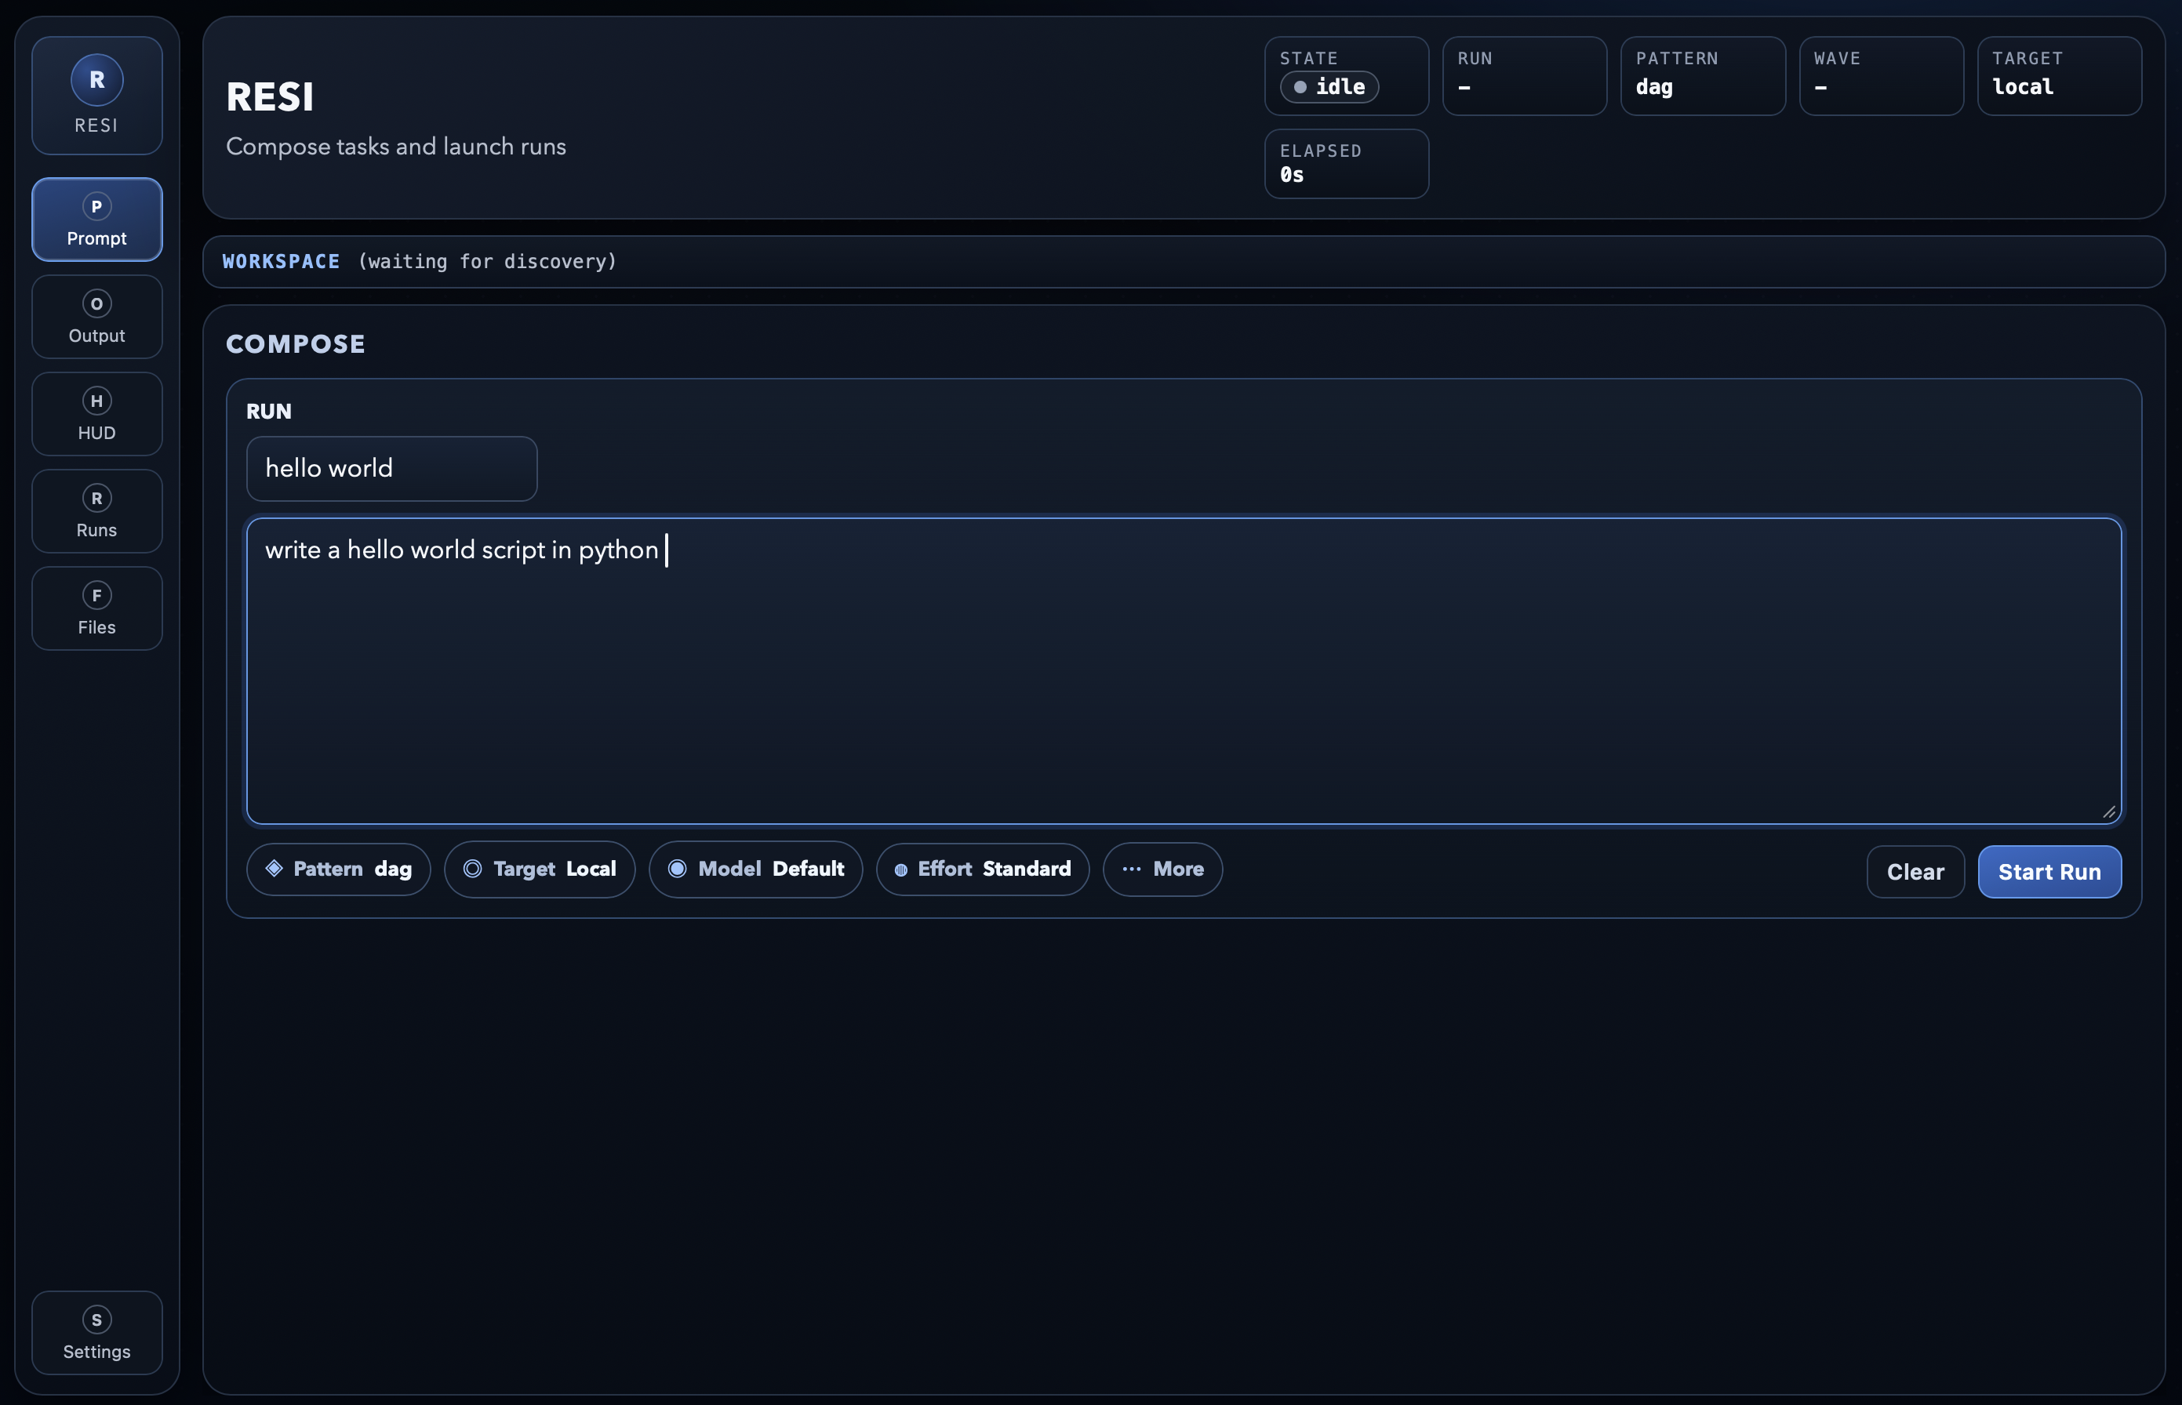Toggle the Effort Standard setting
This screenshot has width=2182, height=1405.
pos(982,870)
